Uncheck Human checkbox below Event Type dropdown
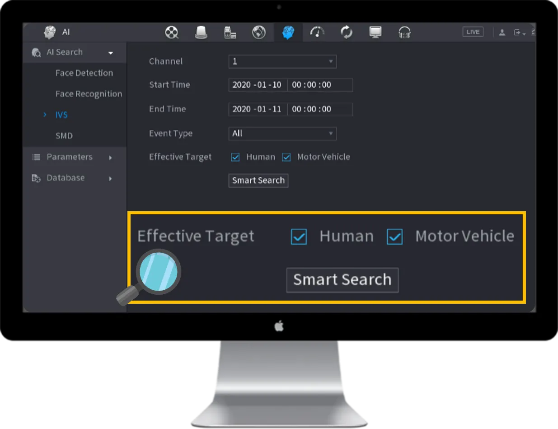 tap(235, 157)
